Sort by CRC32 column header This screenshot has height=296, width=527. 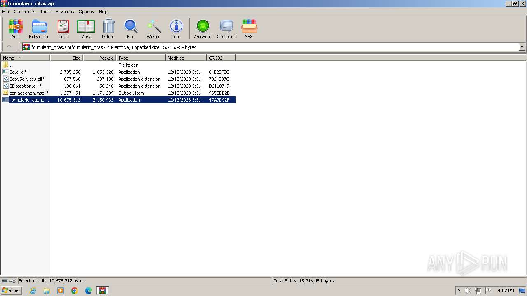(221, 58)
